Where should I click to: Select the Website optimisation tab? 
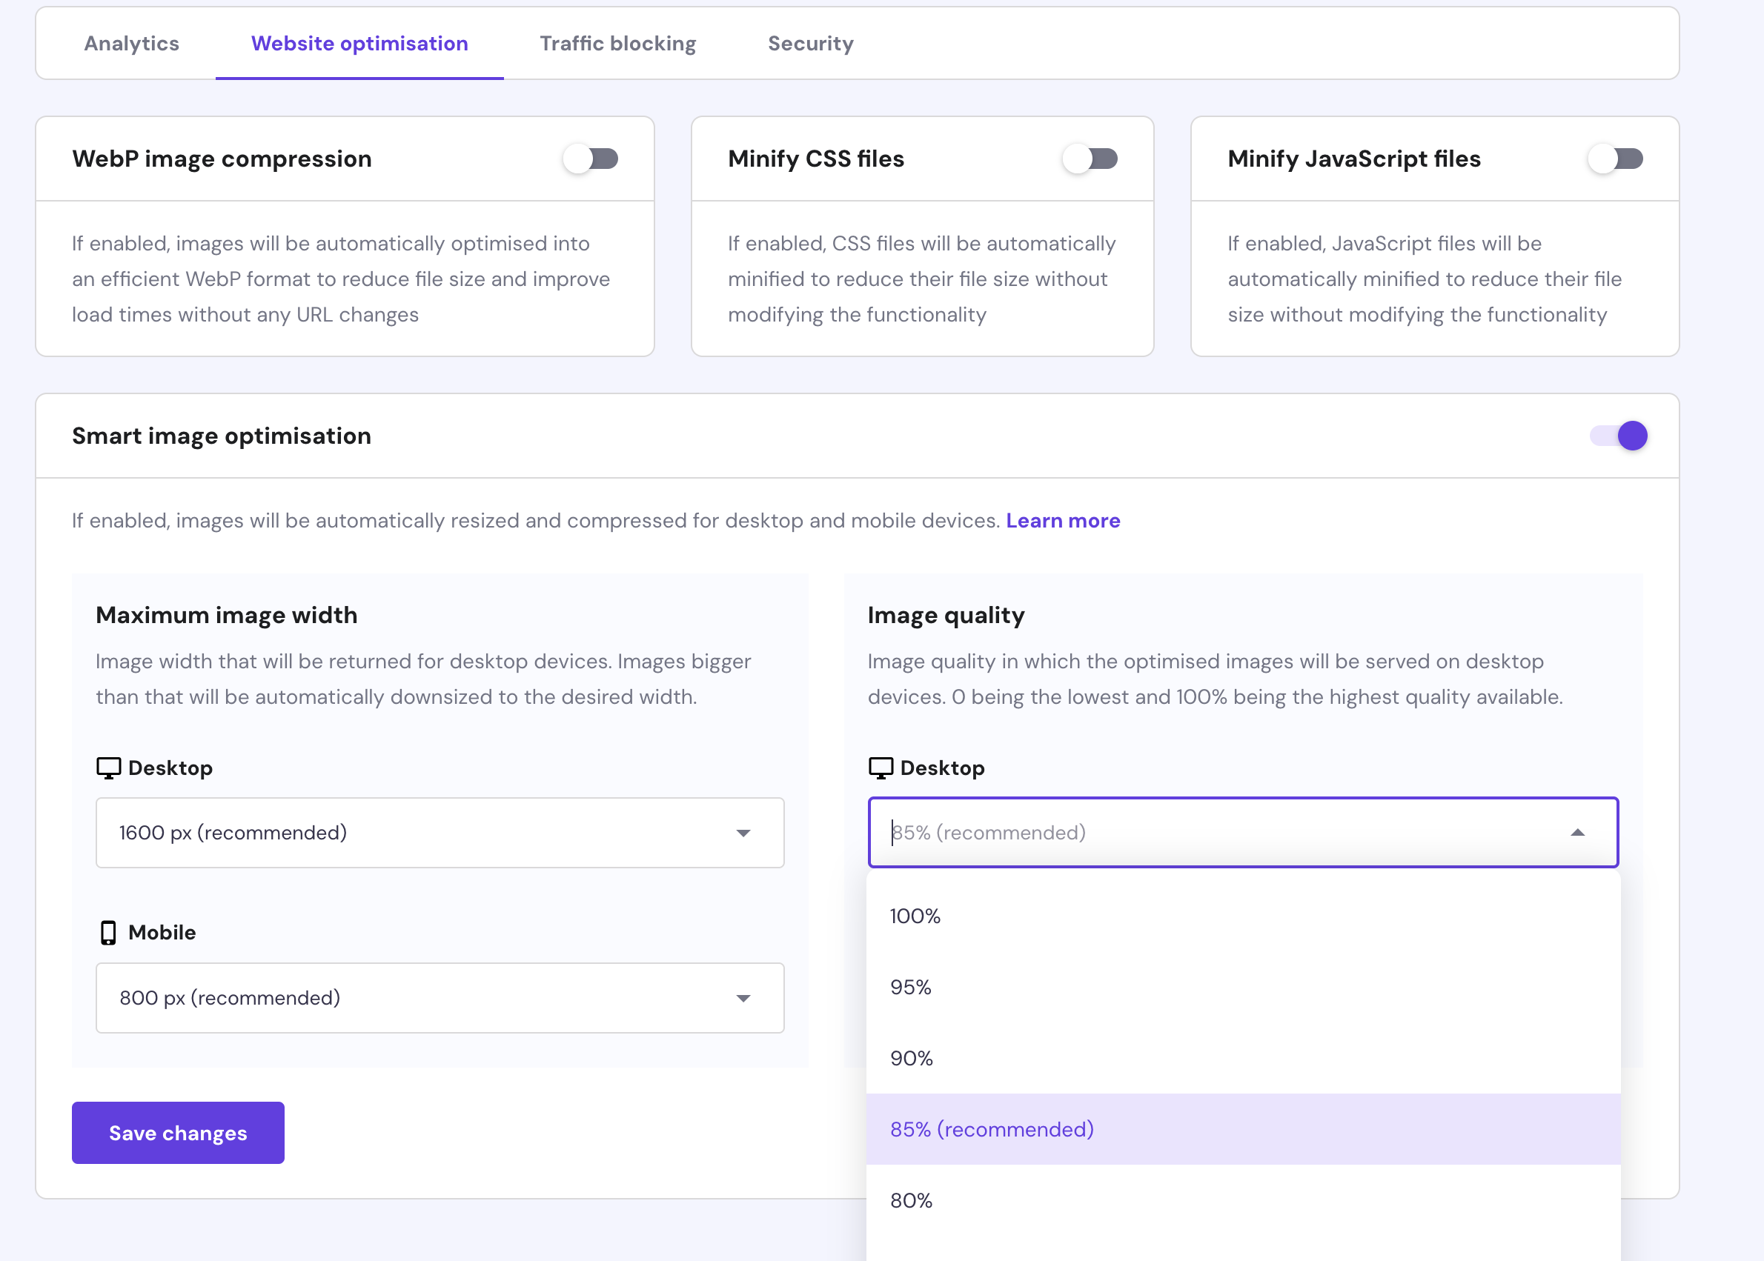click(x=359, y=44)
